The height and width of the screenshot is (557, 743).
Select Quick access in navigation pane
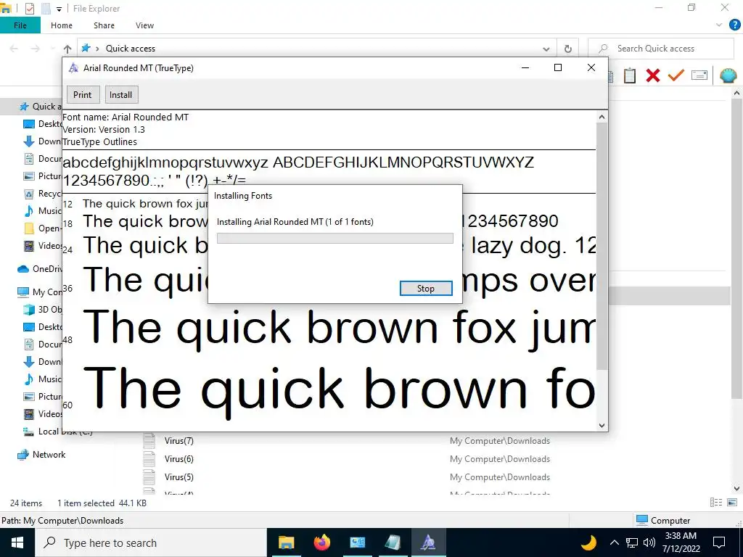pos(40,107)
